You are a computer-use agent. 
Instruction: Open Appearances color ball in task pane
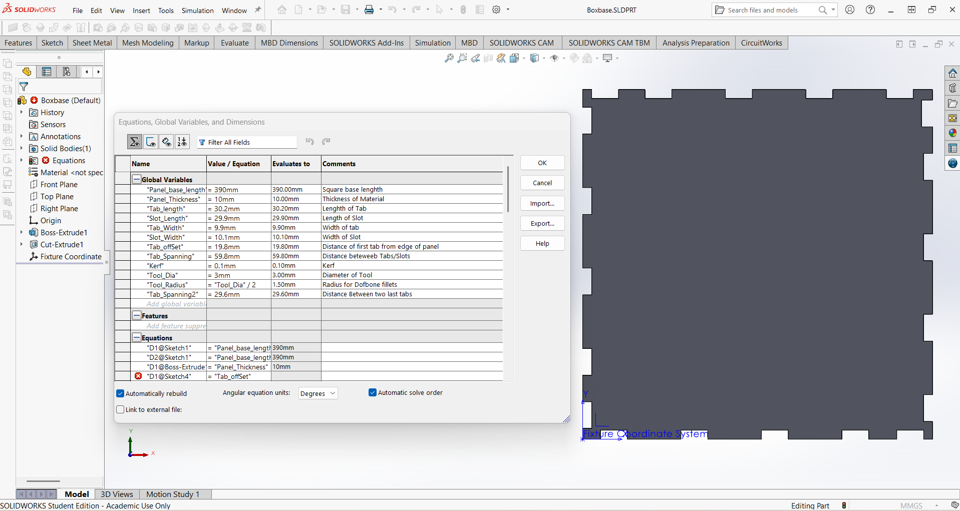coord(952,133)
